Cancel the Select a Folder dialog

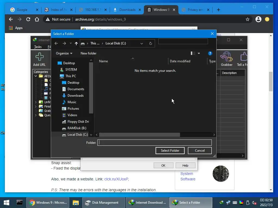click(x=200, y=151)
